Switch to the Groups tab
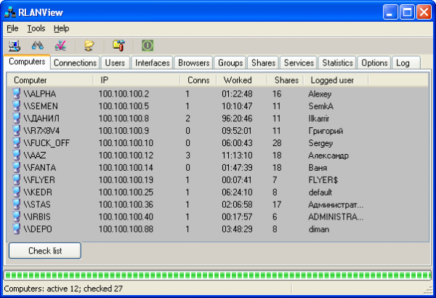Screen dimensions: 436x298 click(x=230, y=63)
